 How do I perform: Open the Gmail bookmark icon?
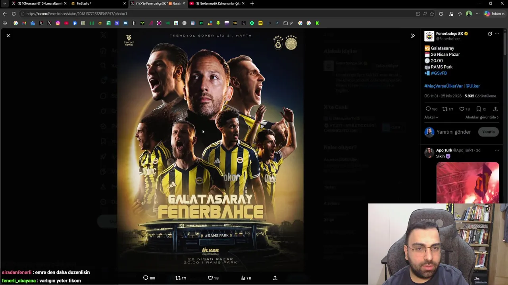pyautogui.click(x=24, y=23)
